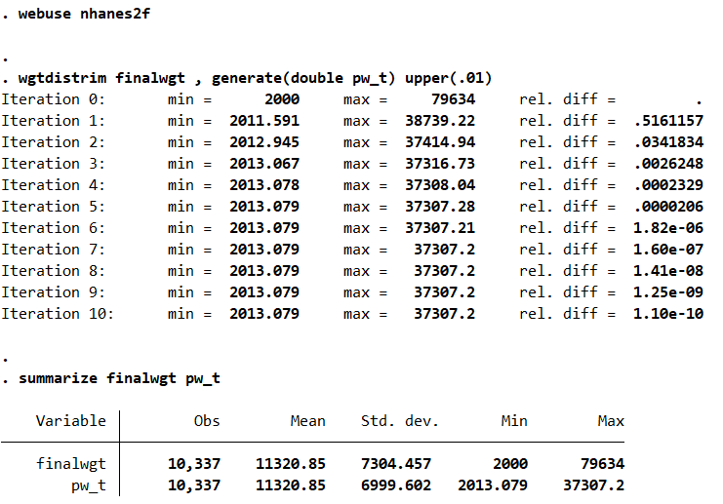This screenshot has height=504, width=723.
Task: Click the 'finalwgt' variable row name
Action: tap(71, 464)
